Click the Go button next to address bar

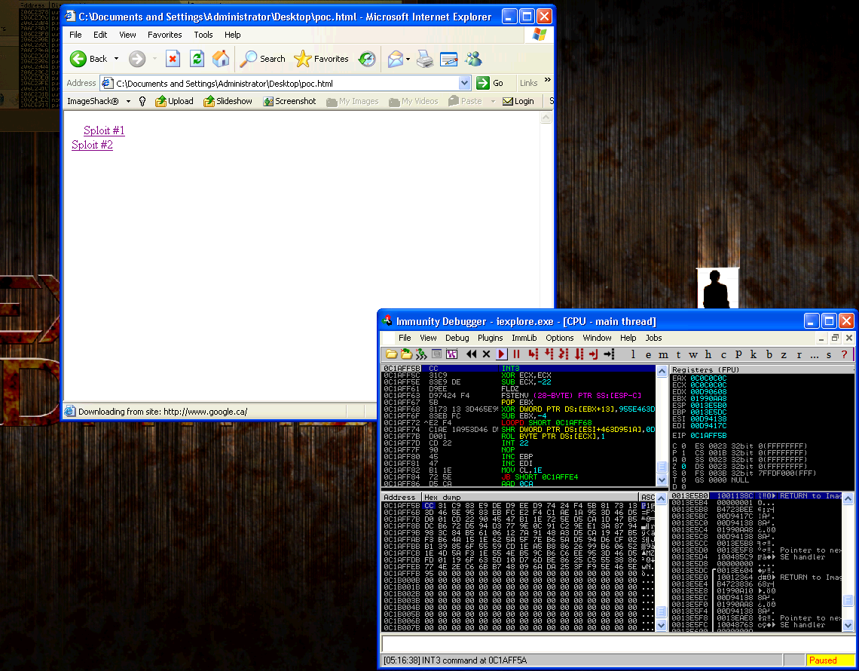pos(490,84)
